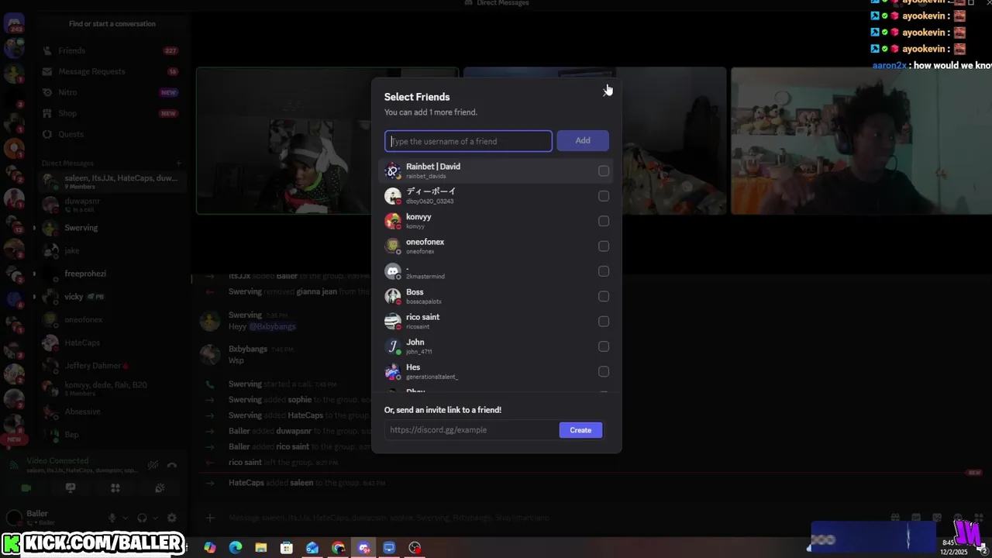
Task: Open Microsoft Edge from the taskbar
Action: coord(236,548)
